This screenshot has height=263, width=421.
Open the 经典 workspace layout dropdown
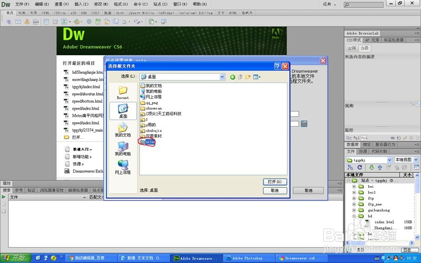point(330,4)
